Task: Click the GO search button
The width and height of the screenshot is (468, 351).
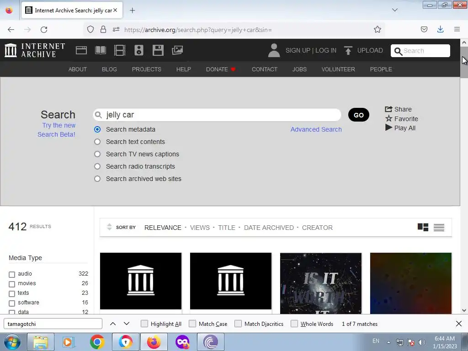Action: click(358, 115)
